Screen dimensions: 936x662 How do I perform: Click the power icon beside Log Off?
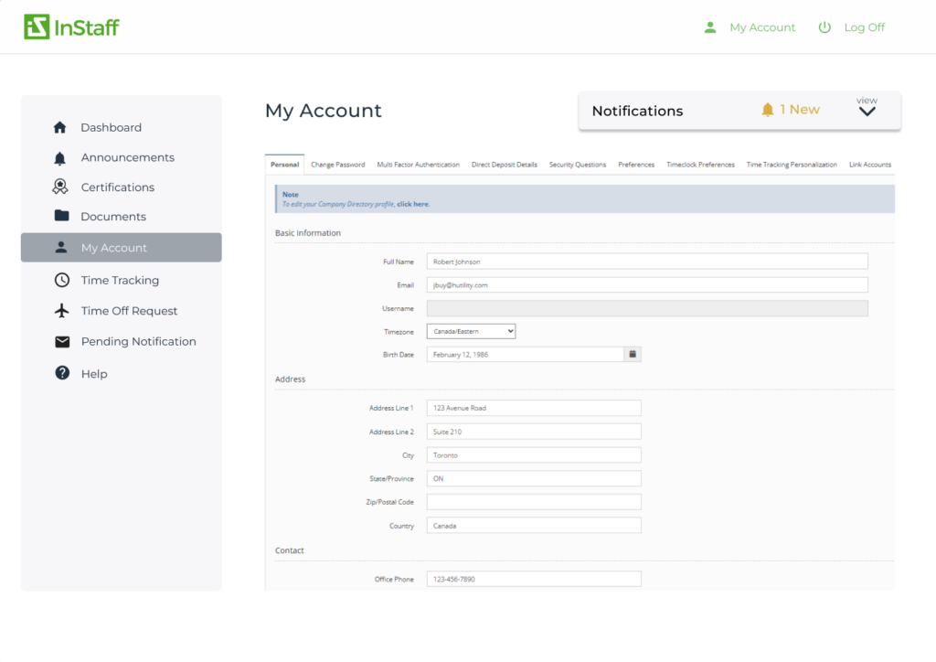824,27
